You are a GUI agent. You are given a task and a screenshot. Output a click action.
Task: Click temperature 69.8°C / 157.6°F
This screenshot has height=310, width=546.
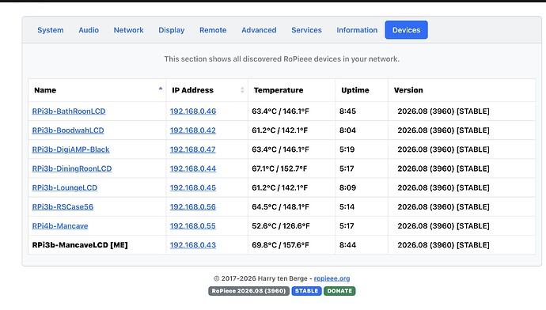[x=280, y=245]
